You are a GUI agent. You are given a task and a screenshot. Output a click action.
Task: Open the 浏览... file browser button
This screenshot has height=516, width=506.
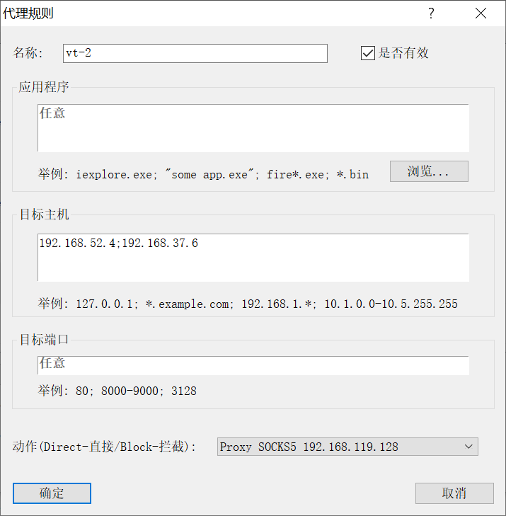click(x=429, y=171)
